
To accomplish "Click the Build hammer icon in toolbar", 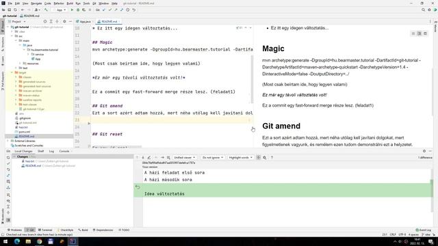I will tap(46, 10).
